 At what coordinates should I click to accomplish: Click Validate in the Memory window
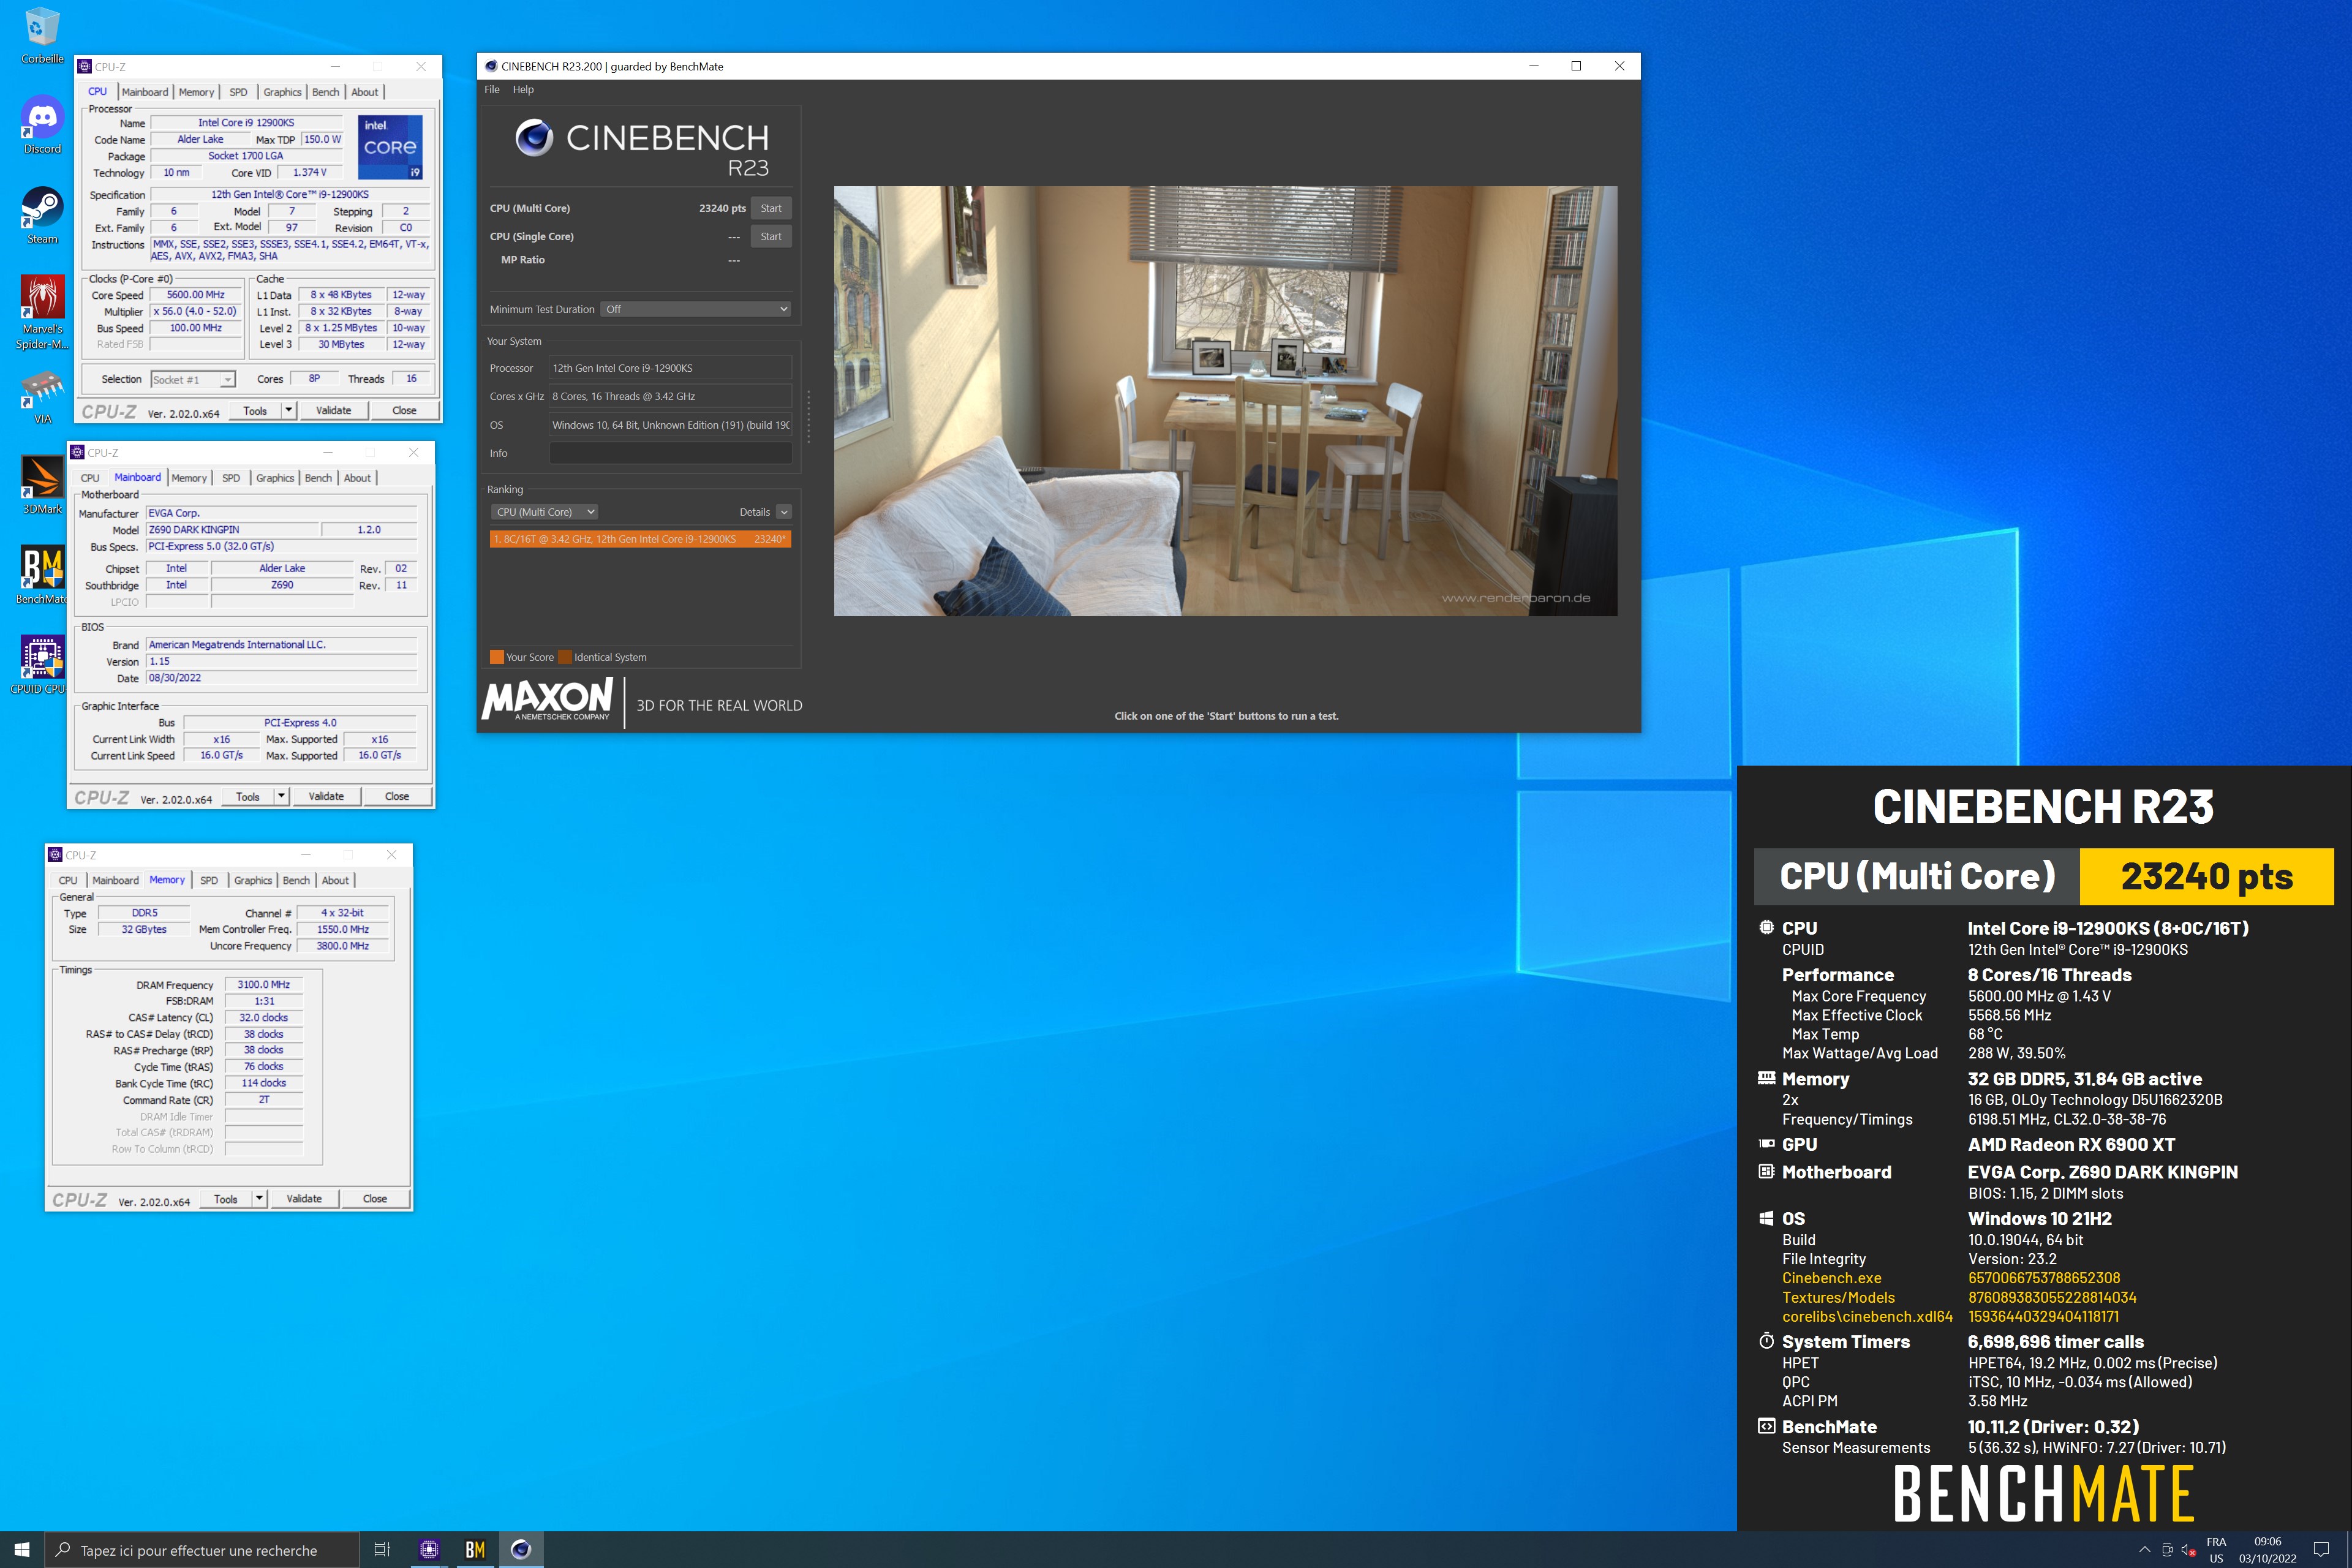[304, 1199]
